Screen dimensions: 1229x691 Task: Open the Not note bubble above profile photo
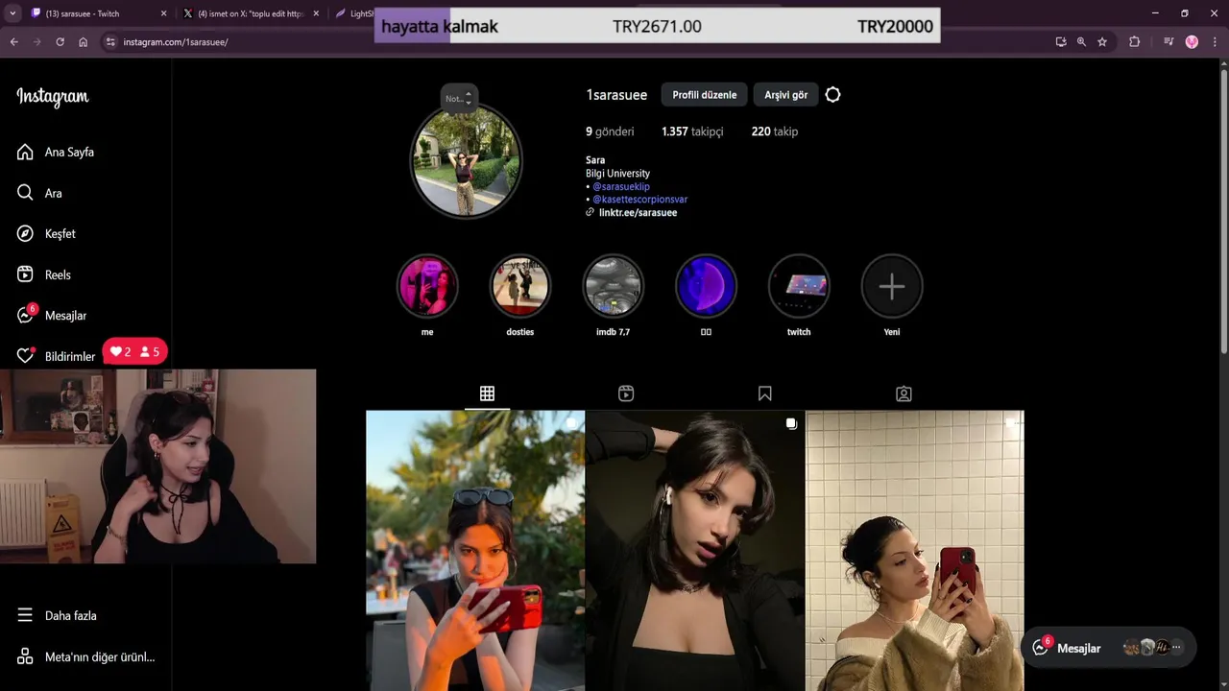(x=459, y=98)
